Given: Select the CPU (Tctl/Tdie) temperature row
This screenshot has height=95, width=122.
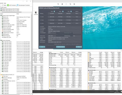Looking at the screenshot, I should 65,69.
